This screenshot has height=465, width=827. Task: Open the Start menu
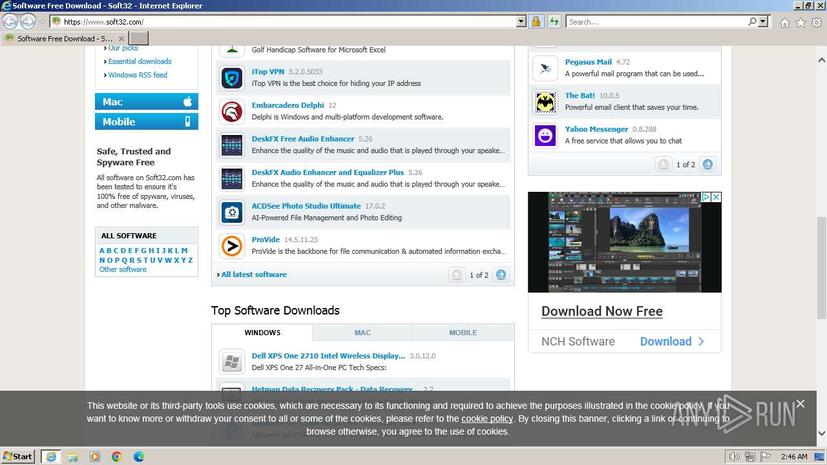18,457
